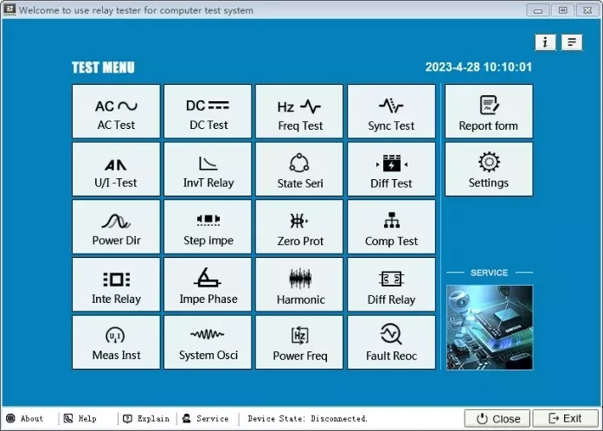The width and height of the screenshot is (603, 431).
Task: Start the Sync Test tile
Action: coord(391,112)
